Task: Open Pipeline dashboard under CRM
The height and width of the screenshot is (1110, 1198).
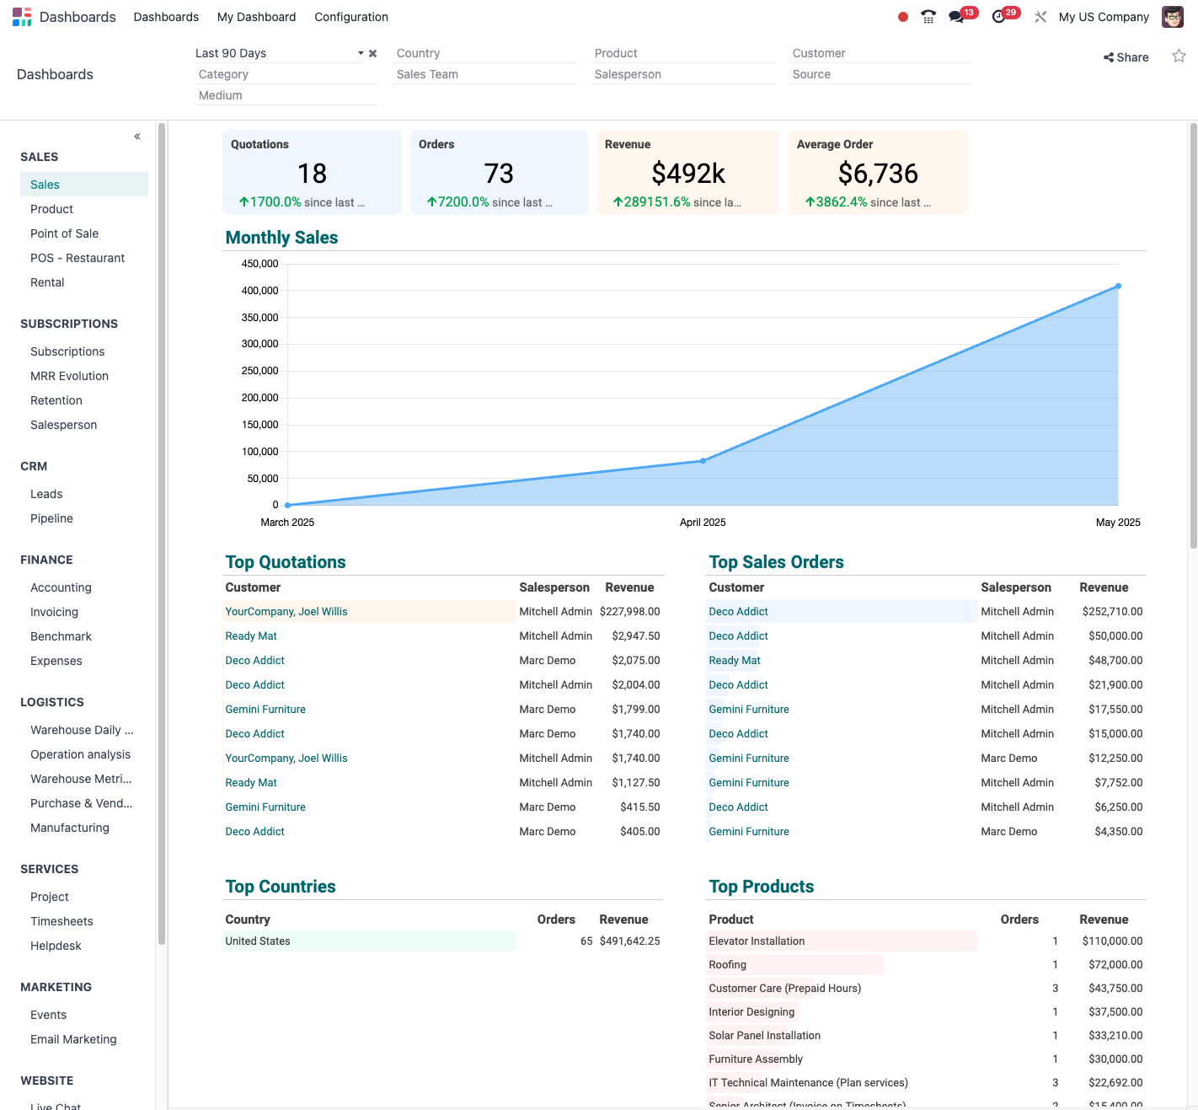Action: click(x=84, y=518)
